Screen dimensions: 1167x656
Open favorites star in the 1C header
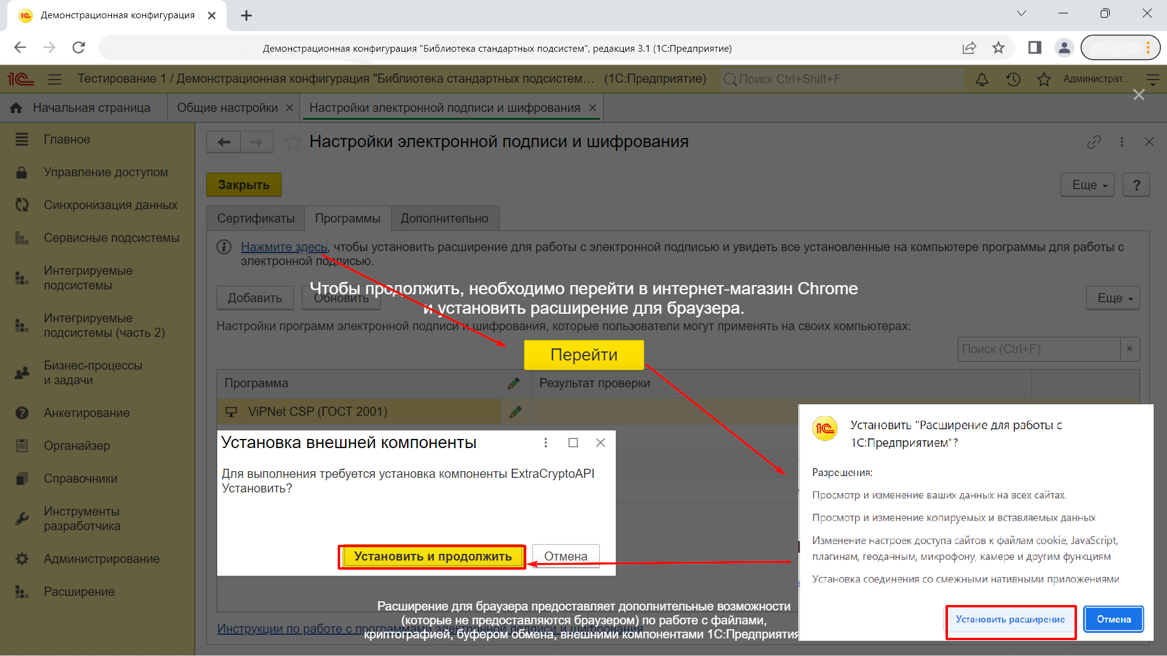point(1044,79)
